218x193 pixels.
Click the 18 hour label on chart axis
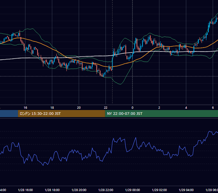52,108
